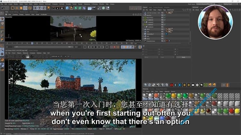Expand the Null object hierarchy
The image size is (241, 135).
pos(144,37)
